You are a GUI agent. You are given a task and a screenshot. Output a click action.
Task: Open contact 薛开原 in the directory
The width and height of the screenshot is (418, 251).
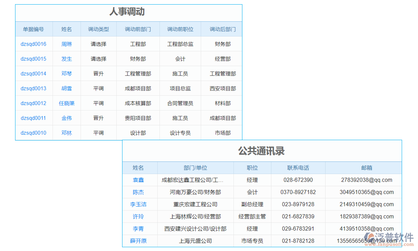[x=139, y=241]
